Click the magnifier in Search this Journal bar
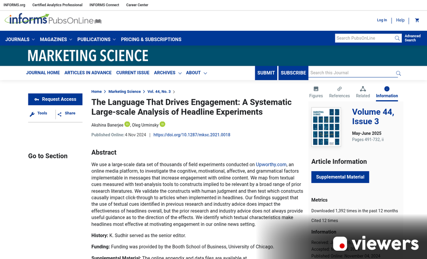Image resolution: width=427 pixels, height=259 pixels. click(x=398, y=73)
